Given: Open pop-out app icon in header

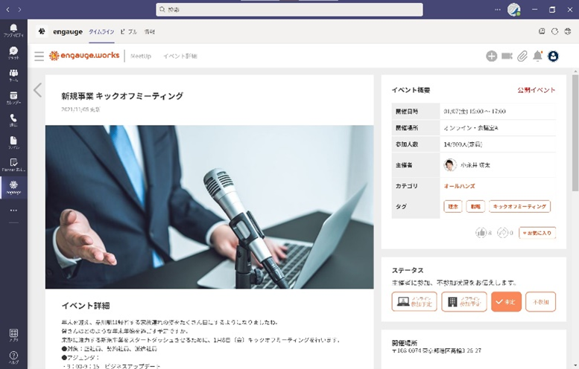Looking at the screenshot, I should [x=542, y=32].
